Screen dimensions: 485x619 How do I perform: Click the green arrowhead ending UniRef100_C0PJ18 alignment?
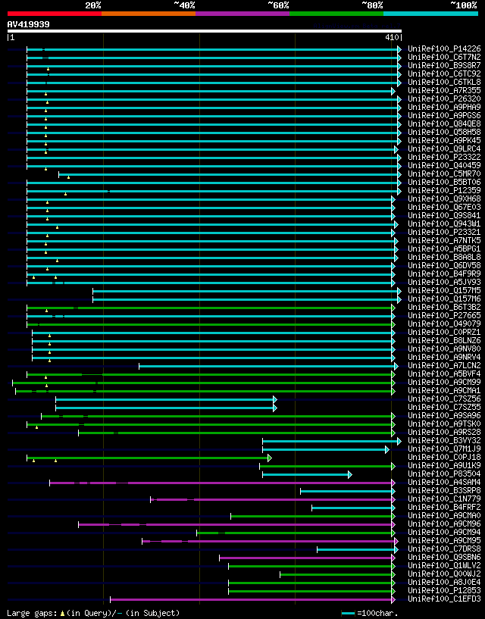(x=270, y=458)
